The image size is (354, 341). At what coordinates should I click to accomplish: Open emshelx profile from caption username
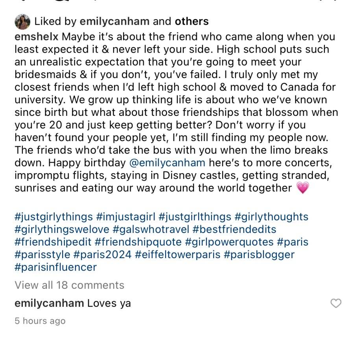[x=36, y=37]
